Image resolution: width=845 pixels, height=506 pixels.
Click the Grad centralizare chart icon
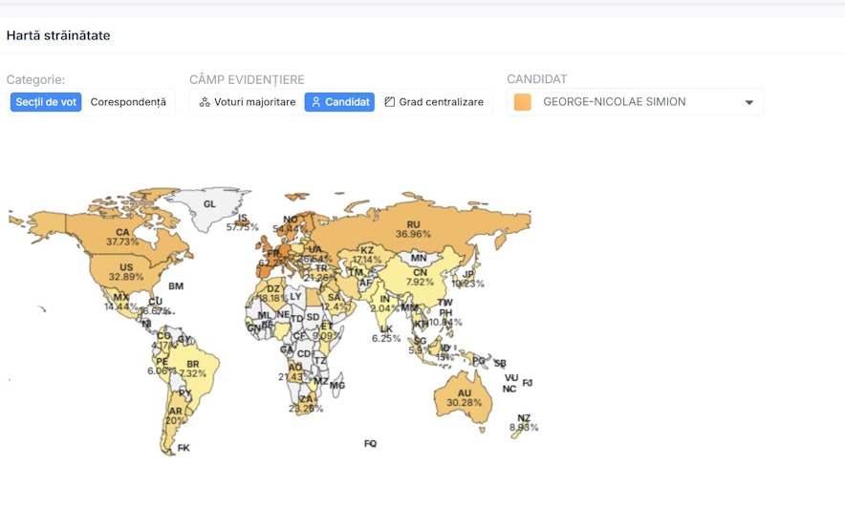[x=390, y=102]
